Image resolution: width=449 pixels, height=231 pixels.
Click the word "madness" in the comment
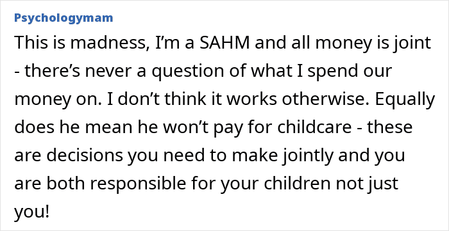109,43
